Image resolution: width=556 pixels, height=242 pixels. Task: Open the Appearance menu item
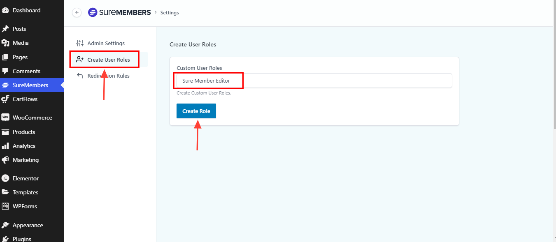click(x=28, y=225)
